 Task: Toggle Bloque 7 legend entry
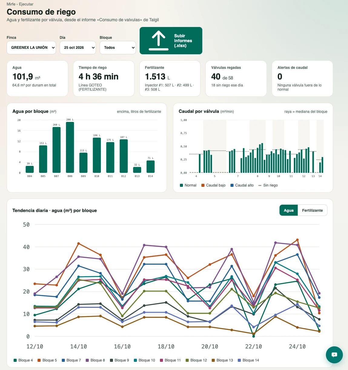pos(71,360)
